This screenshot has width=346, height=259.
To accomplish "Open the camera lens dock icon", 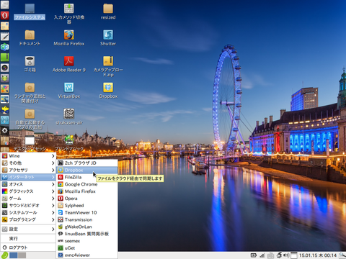I will point(4,68).
